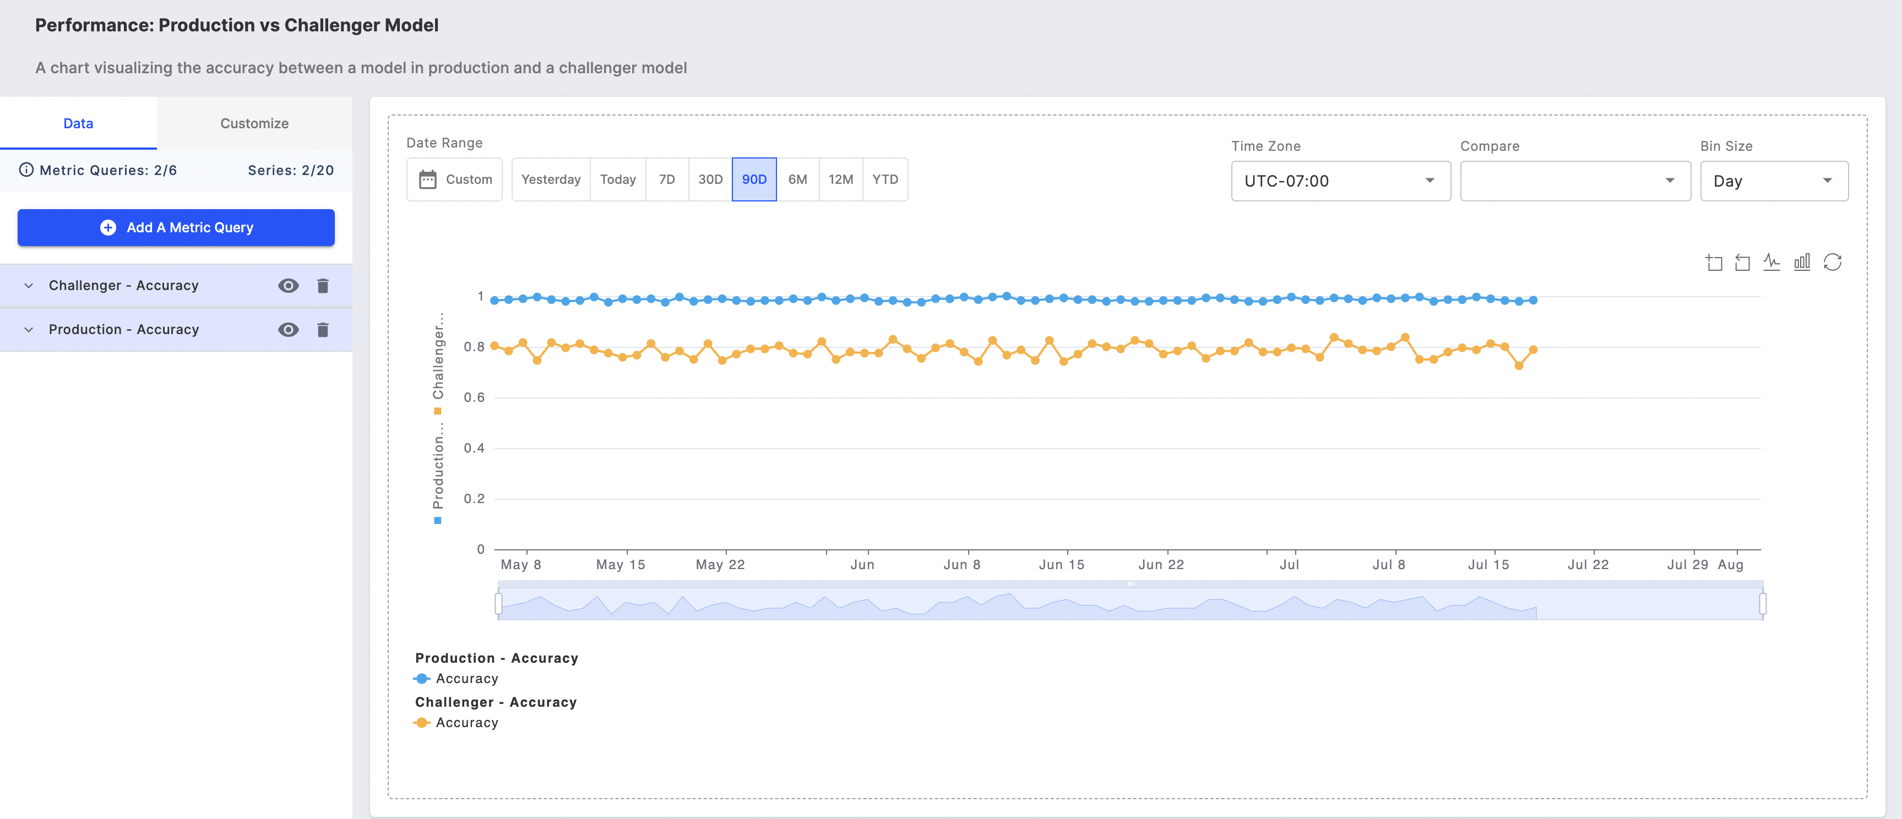Image resolution: width=1902 pixels, height=819 pixels.
Task: Switch to the Customize tab
Action: pyautogui.click(x=254, y=123)
